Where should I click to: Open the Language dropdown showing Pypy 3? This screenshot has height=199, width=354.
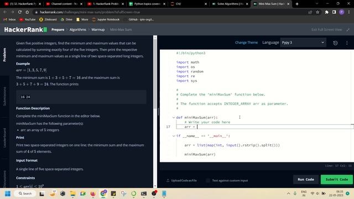(303, 43)
